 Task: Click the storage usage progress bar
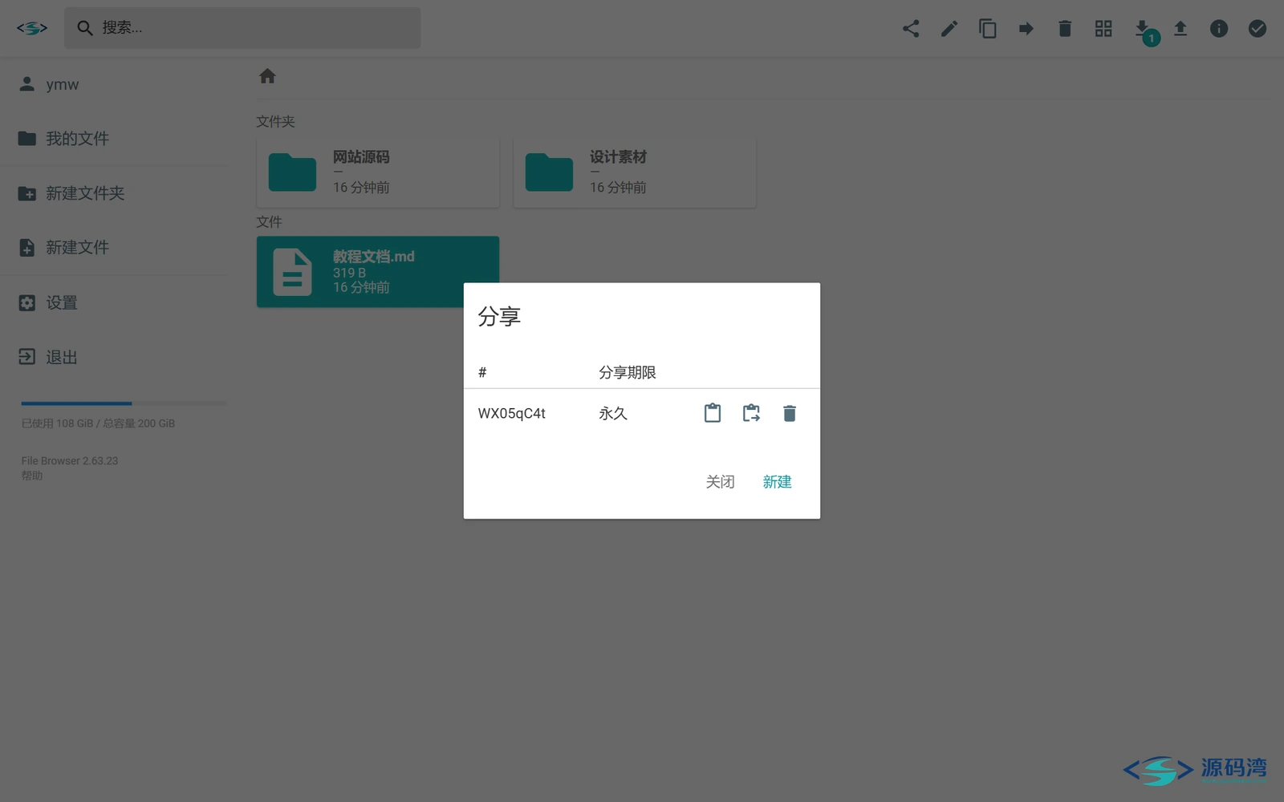click(124, 403)
